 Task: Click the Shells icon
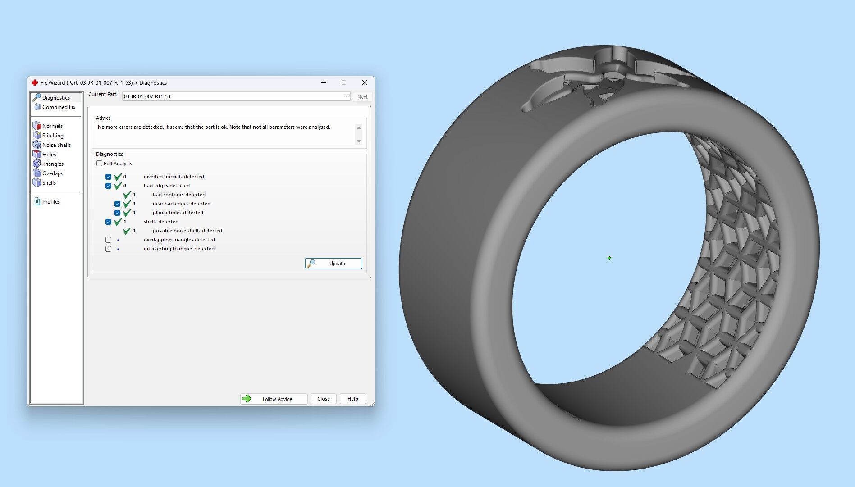(x=37, y=183)
